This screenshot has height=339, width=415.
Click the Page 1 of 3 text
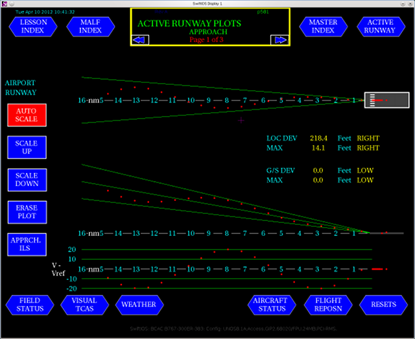[x=206, y=40]
